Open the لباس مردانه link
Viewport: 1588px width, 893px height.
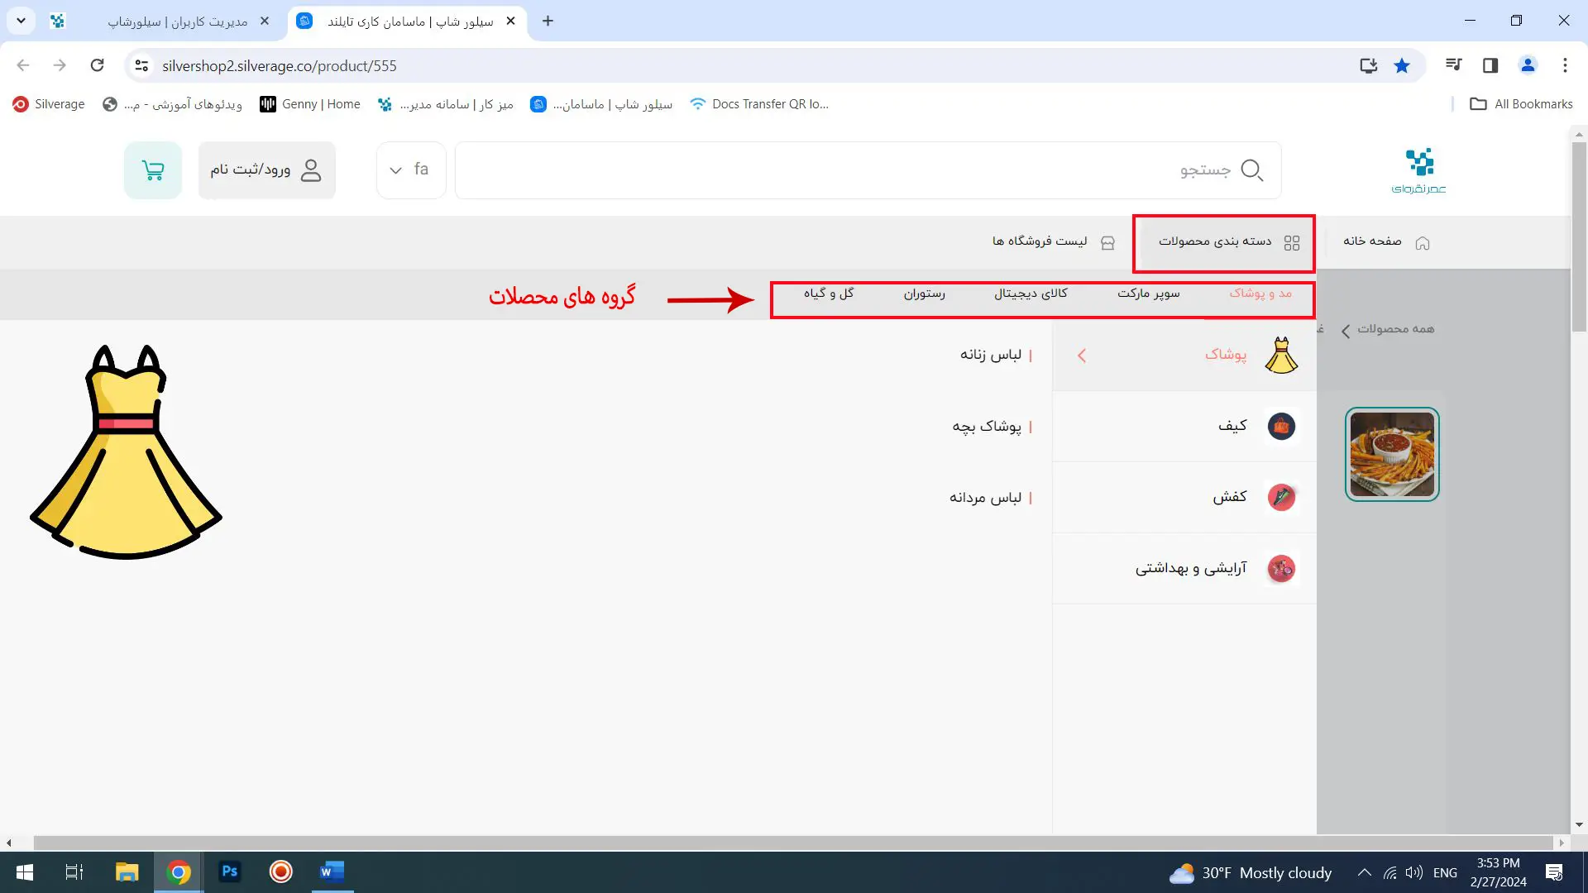[x=985, y=498]
